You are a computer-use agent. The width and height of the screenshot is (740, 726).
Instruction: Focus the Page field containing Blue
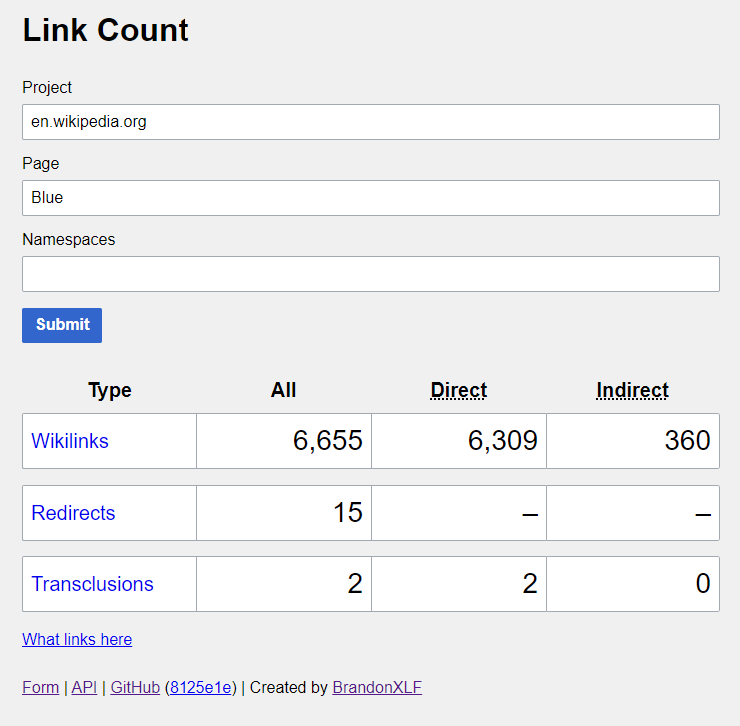coord(370,197)
